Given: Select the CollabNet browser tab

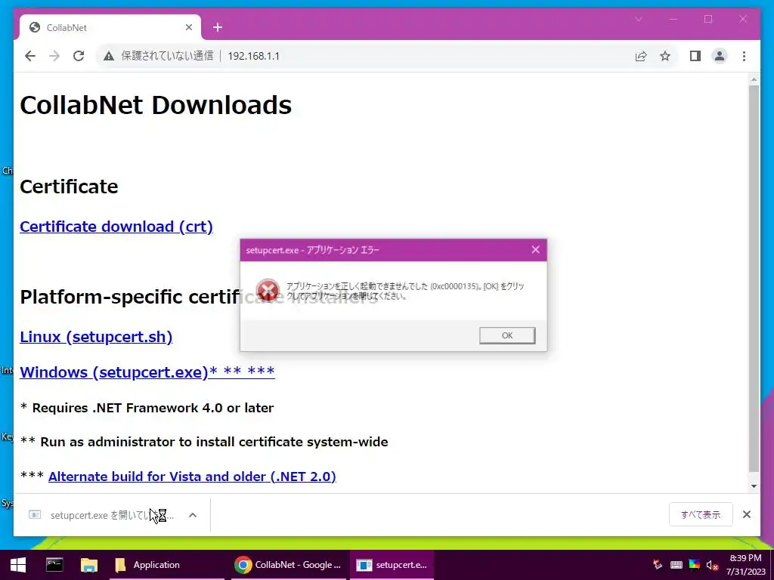Looking at the screenshot, I should tap(110, 28).
